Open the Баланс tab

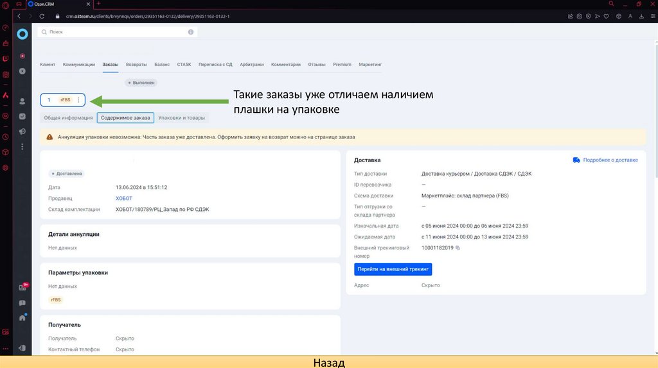(x=162, y=65)
